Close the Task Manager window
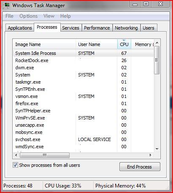The image size is (173, 193). 161,4
